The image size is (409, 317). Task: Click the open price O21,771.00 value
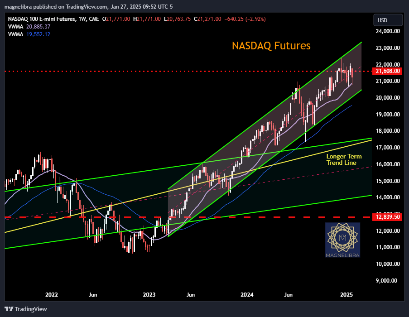pos(116,19)
